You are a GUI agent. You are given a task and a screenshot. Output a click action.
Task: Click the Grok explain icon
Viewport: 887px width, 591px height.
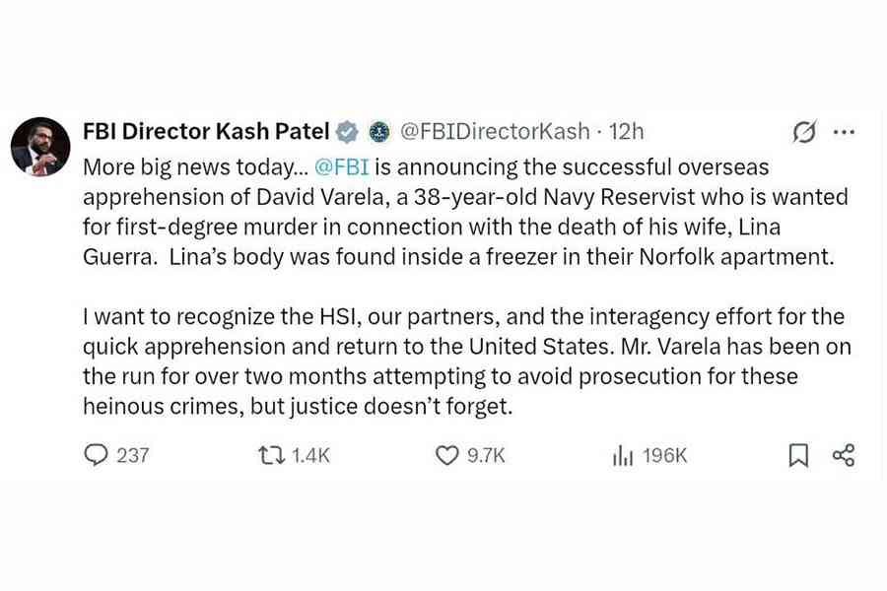(804, 132)
